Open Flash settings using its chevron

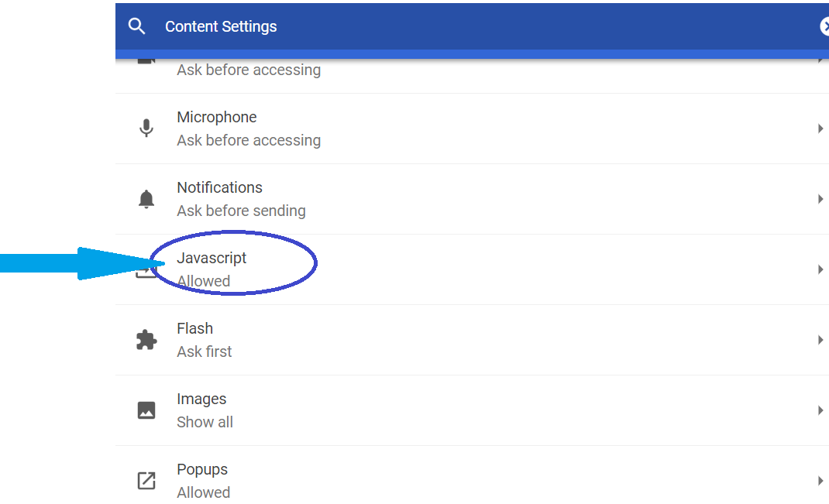(x=820, y=340)
